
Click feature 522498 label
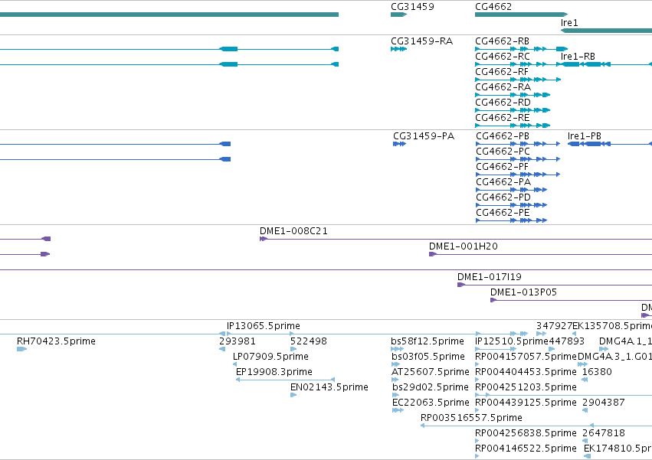tap(309, 341)
